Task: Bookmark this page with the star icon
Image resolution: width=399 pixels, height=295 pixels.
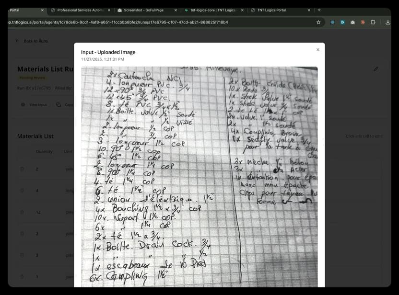Action: (318, 22)
